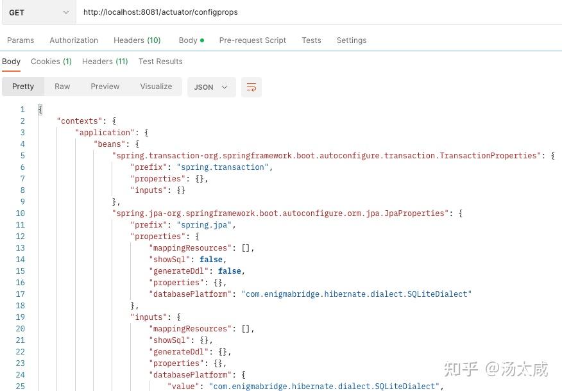Select the request Body tab with green dot
The width and height of the screenshot is (562, 391).
coord(191,40)
